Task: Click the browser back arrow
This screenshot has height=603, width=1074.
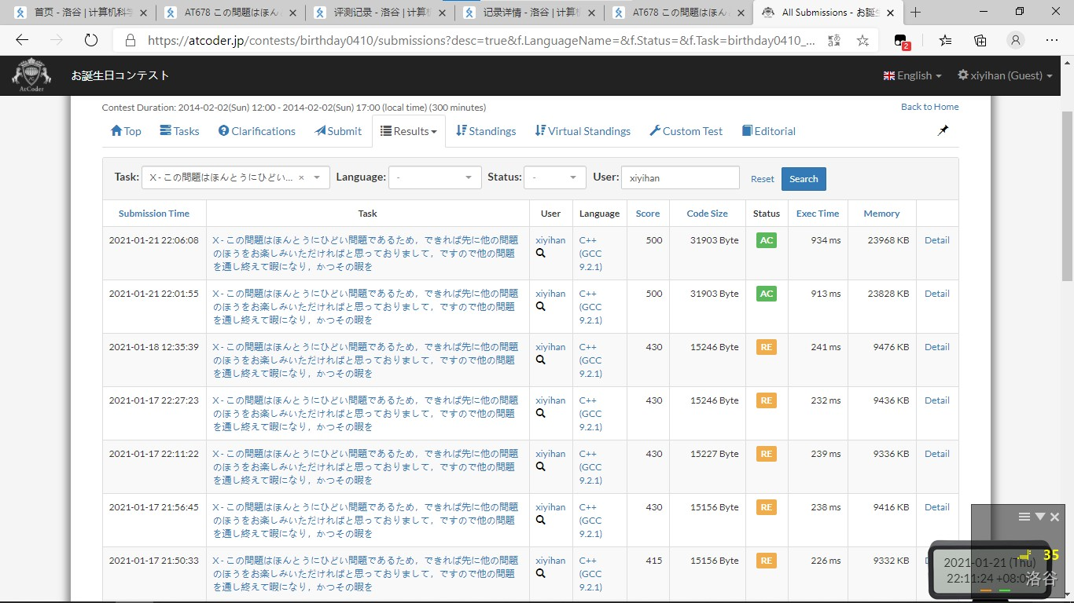Action: (x=22, y=41)
